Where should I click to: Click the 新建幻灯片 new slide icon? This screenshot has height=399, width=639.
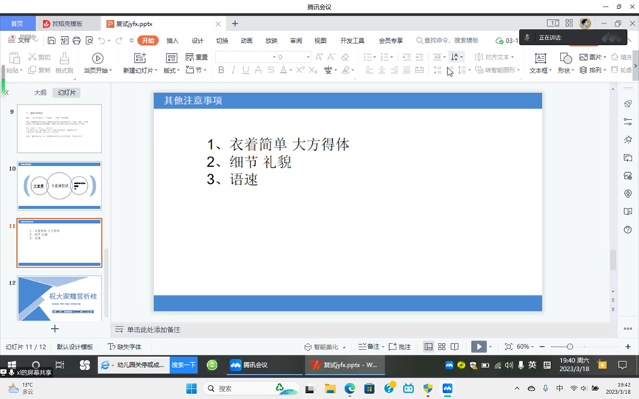pos(139,58)
